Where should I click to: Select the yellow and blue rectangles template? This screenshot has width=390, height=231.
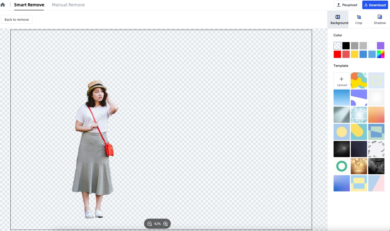tap(359, 183)
